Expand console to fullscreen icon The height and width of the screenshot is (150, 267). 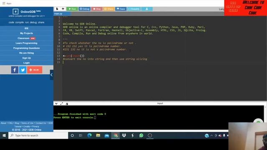(61, 103)
